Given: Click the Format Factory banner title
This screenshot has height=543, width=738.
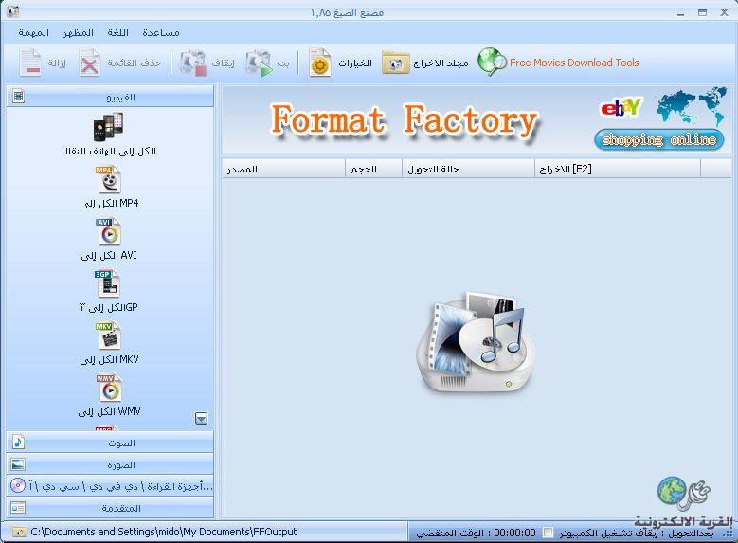Looking at the screenshot, I should click(x=405, y=119).
